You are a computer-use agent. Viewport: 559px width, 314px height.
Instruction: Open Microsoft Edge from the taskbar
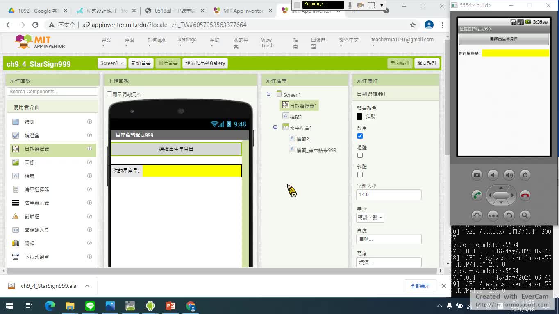(50, 305)
